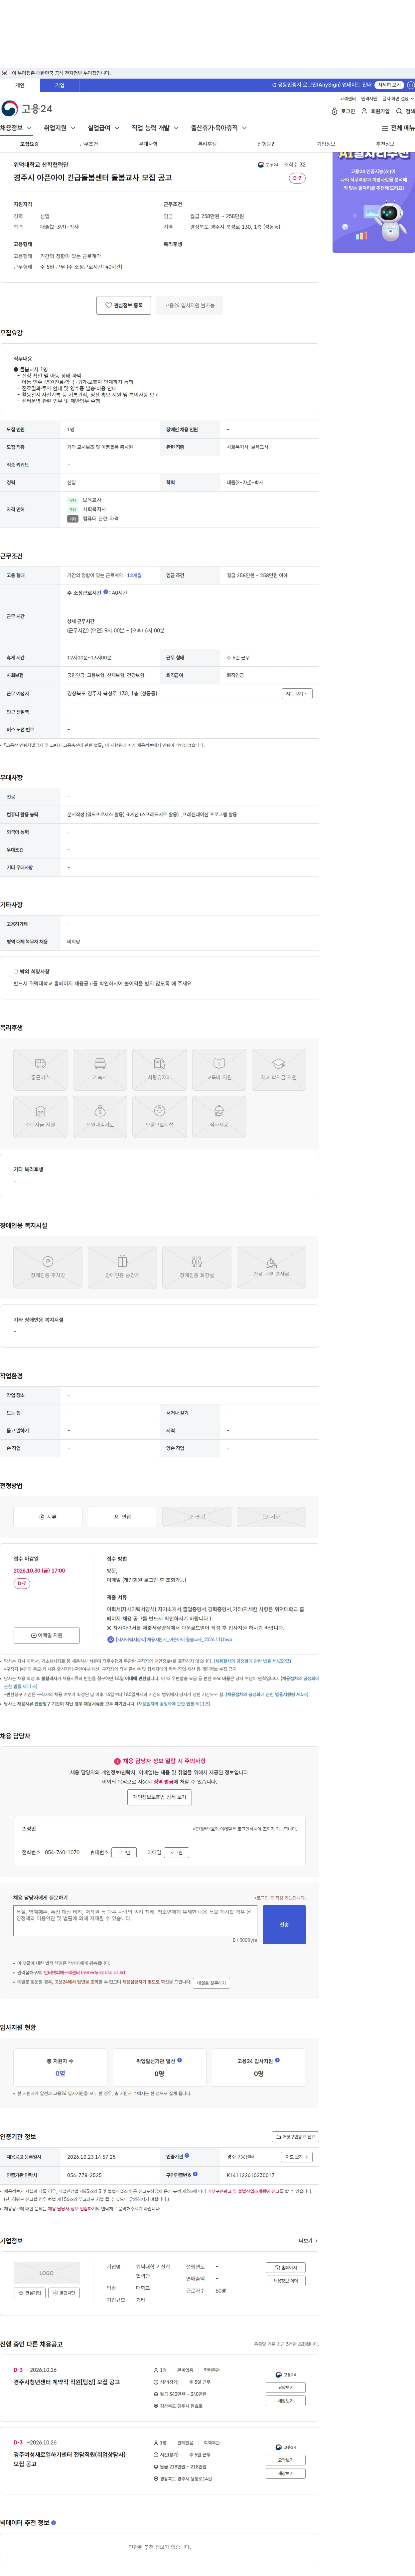Open 지도 보기 for 근무 예정지
415x2576 pixels.
pos(296,693)
